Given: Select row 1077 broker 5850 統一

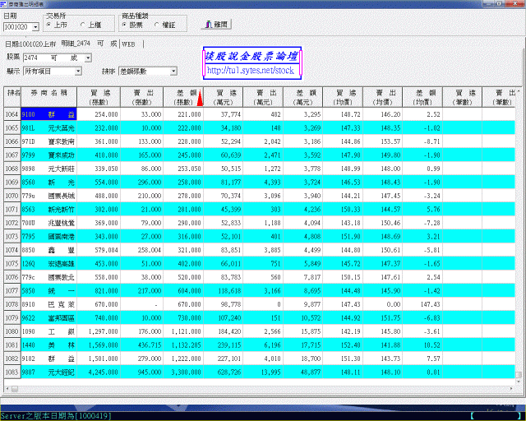Looking at the screenshot, I should click(49, 291).
